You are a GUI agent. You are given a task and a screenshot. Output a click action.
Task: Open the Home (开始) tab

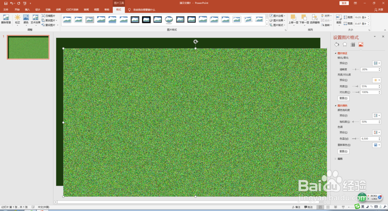17,10
